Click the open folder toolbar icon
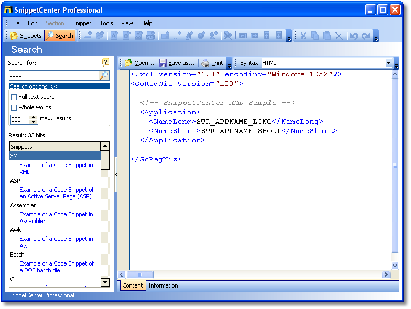Viewport: 411px width, 309px height. pyautogui.click(x=100, y=36)
